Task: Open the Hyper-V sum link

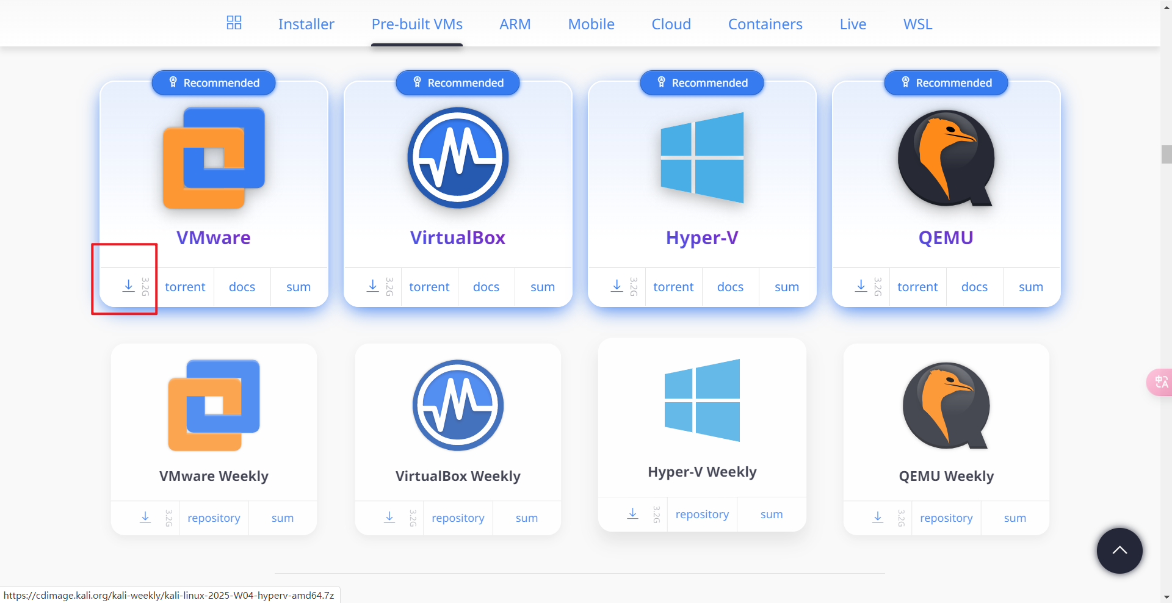Action: point(787,287)
